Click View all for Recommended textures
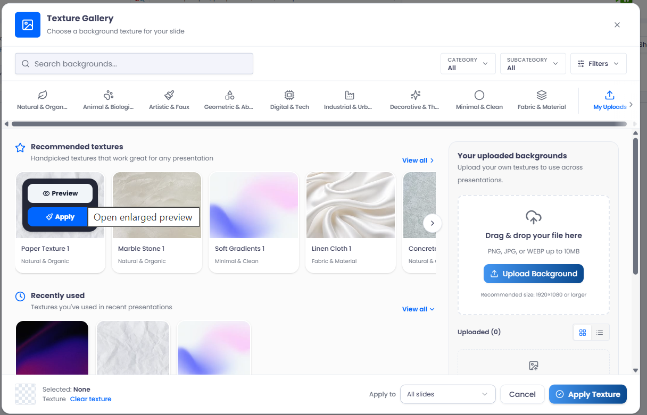647x415 pixels. click(x=418, y=160)
